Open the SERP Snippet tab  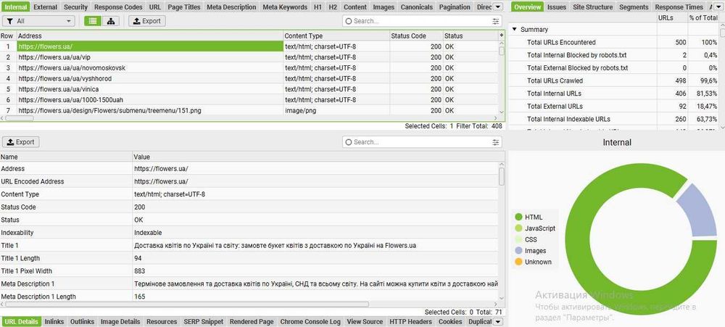tap(204, 321)
